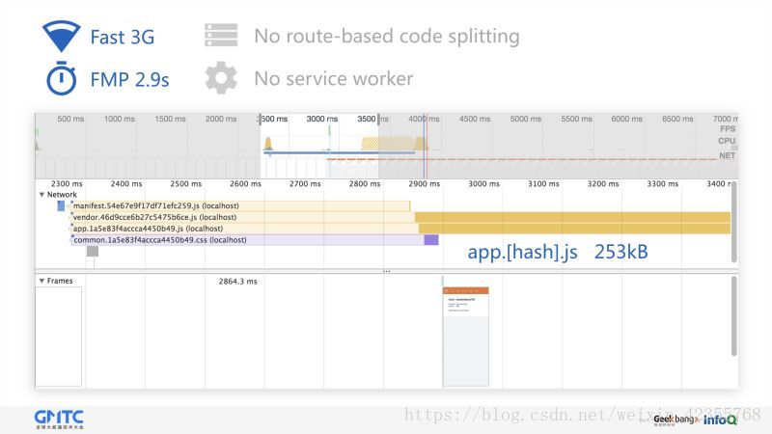Click the panel resize handle dots
The height and width of the screenshot is (434, 772).
point(387,271)
